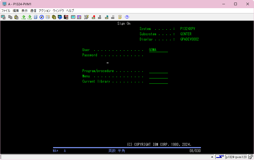Click the keyboard remap pencil icon
The height and width of the screenshot is (160, 254).
coord(86,17)
